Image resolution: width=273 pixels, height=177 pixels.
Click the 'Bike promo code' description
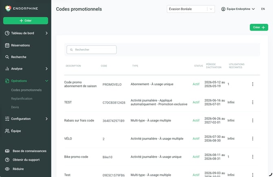76,157
